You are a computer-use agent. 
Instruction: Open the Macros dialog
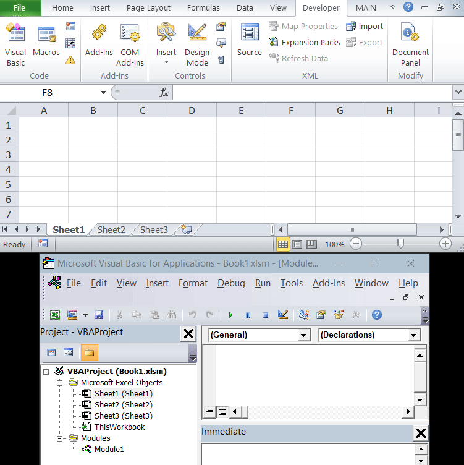(x=46, y=40)
